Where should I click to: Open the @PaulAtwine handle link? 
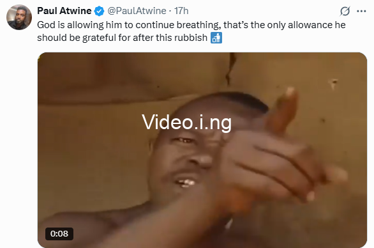pyautogui.click(x=137, y=11)
